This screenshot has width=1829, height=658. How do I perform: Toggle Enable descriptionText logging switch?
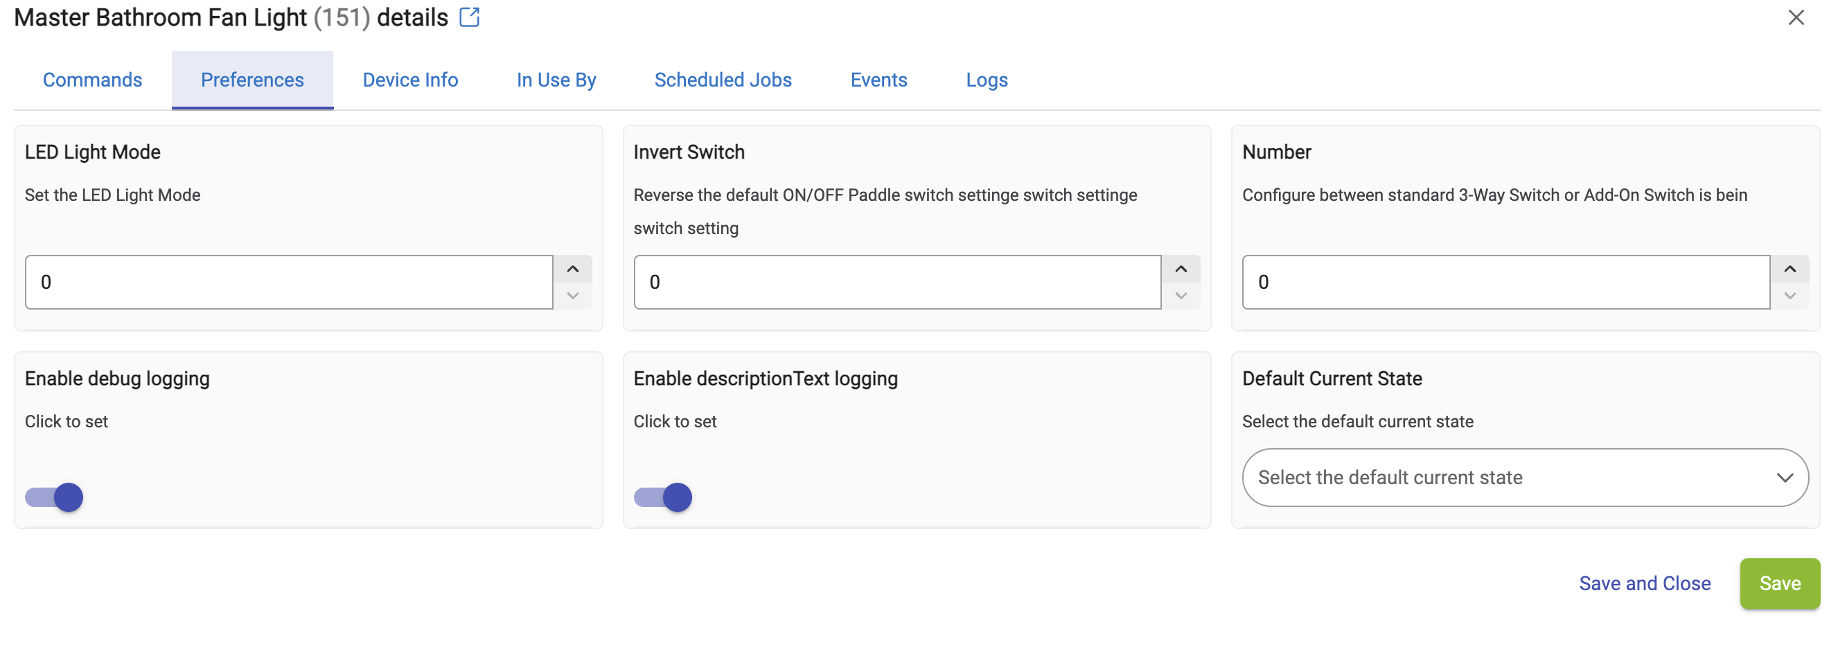coord(662,497)
